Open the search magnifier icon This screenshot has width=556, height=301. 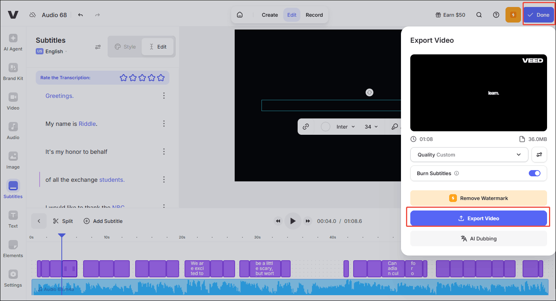(479, 15)
